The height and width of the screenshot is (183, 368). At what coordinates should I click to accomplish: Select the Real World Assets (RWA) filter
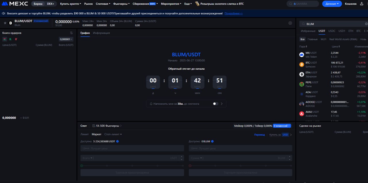pos(343,39)
